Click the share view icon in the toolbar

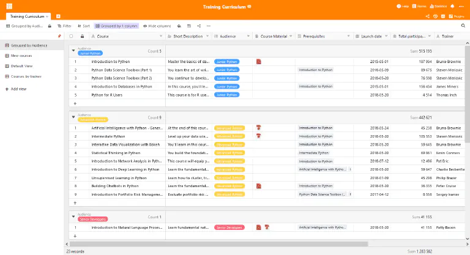[x=199, y=26]
